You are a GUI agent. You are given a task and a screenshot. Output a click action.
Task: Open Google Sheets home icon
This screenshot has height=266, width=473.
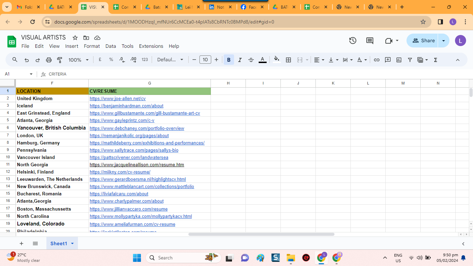[12, 42]
